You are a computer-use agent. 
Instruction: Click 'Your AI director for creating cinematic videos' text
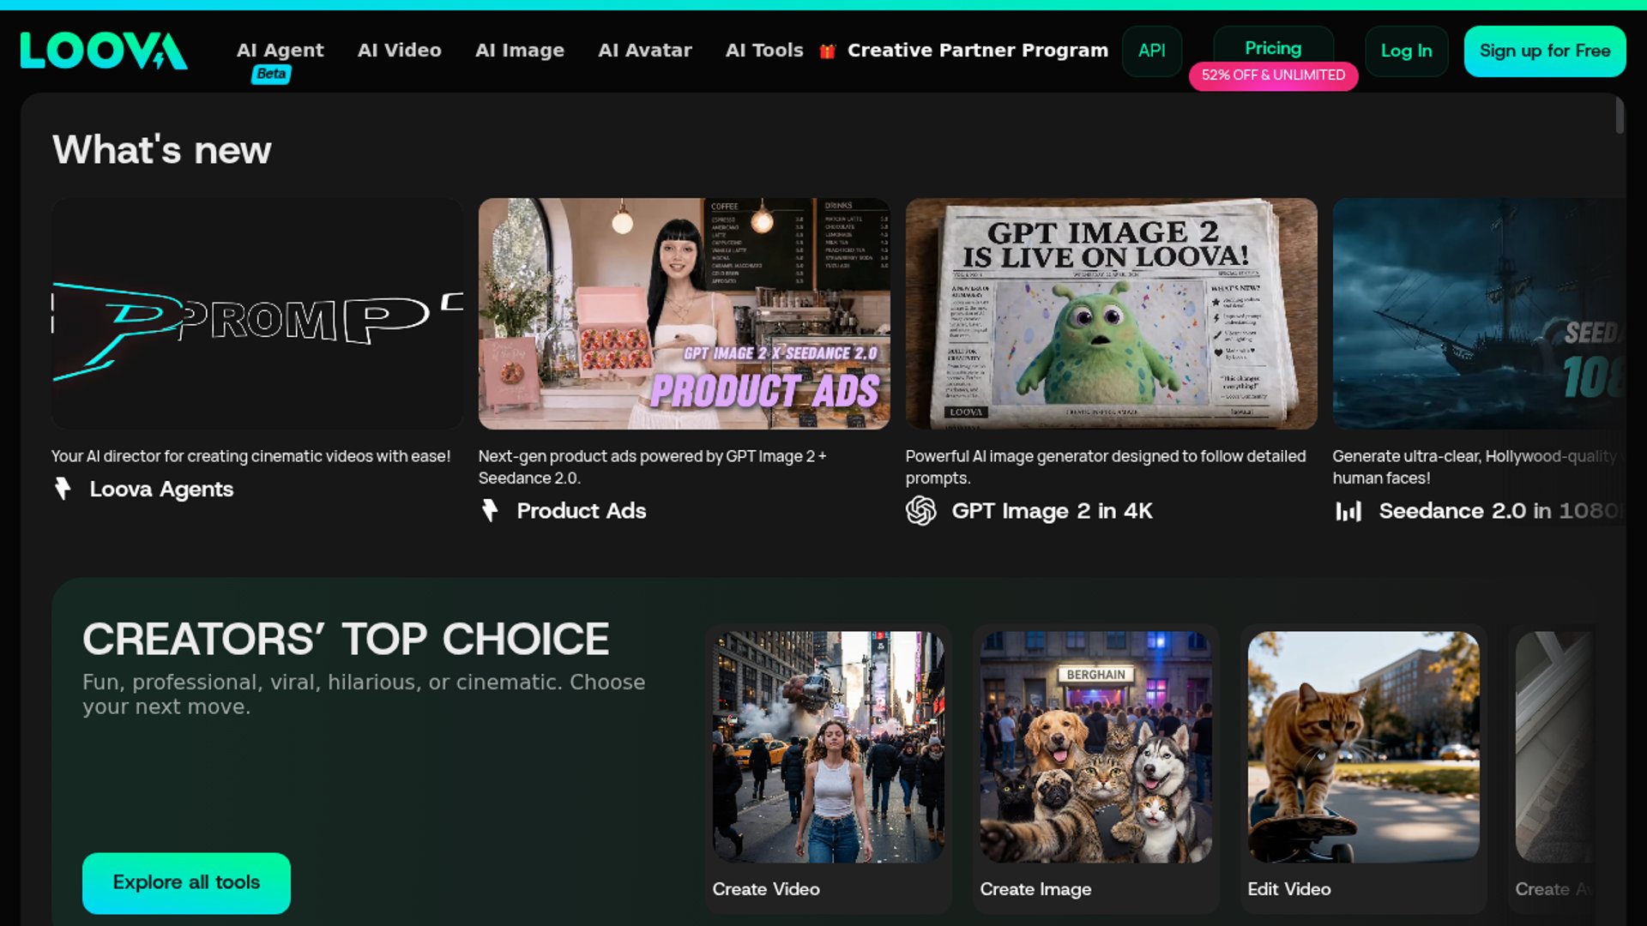pyautogui.click(x=250, y=456)
